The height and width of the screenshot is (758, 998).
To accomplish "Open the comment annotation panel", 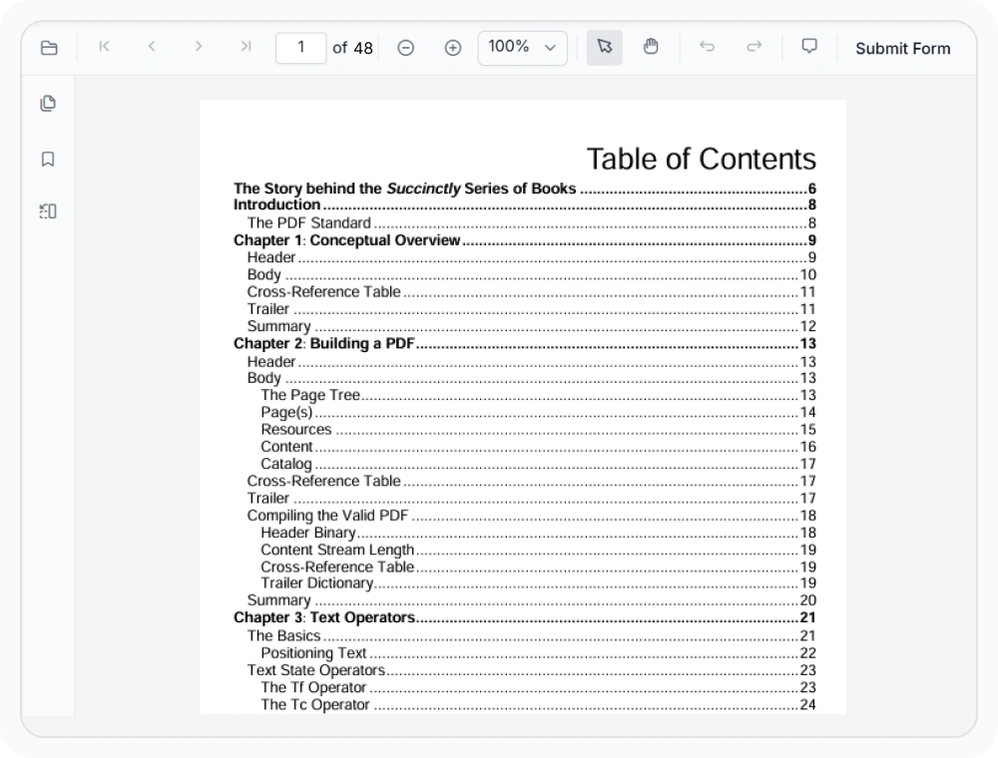I will (x=809, y=47).
